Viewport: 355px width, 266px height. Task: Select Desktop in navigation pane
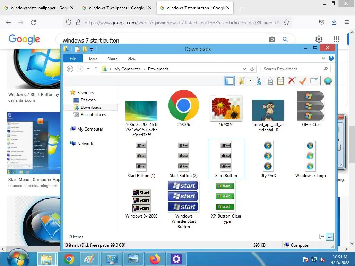tap(88, 100)
